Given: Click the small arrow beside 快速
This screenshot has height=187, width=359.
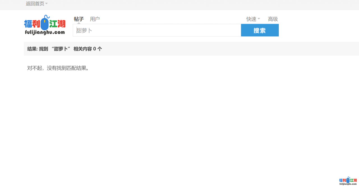Looking at the screenshot, I should [259, 19].
